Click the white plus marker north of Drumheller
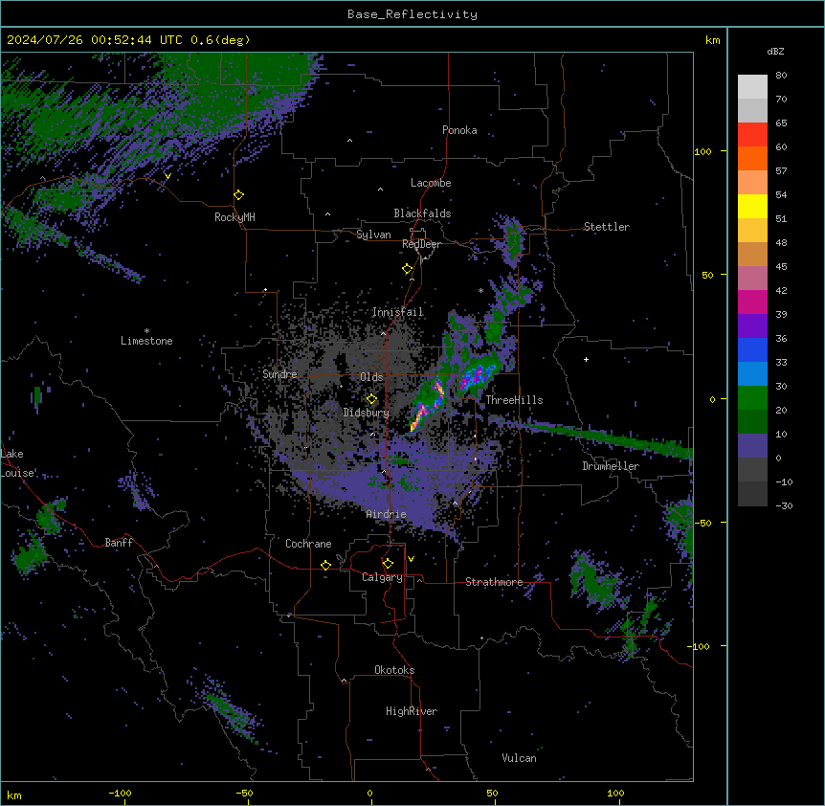This screenshot has height=806, width=825. coord(586,359)
